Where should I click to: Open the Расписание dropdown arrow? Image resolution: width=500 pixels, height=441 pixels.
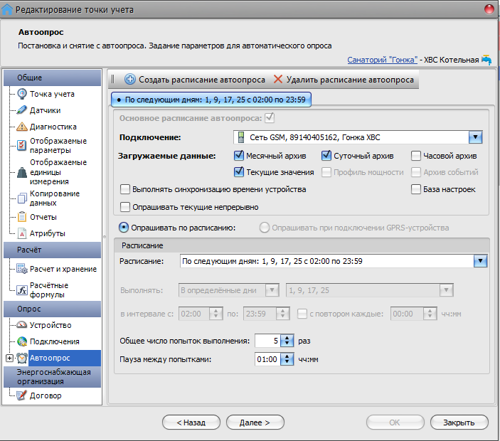[x=480, y=261]
